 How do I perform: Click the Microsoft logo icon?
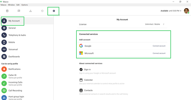tap(81, 53)
